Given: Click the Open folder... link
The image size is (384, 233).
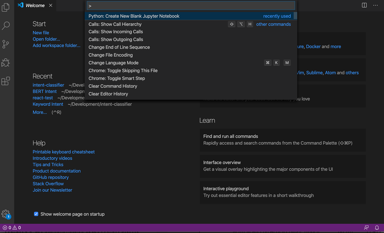Looking at the screenshot, I should 46,39.
